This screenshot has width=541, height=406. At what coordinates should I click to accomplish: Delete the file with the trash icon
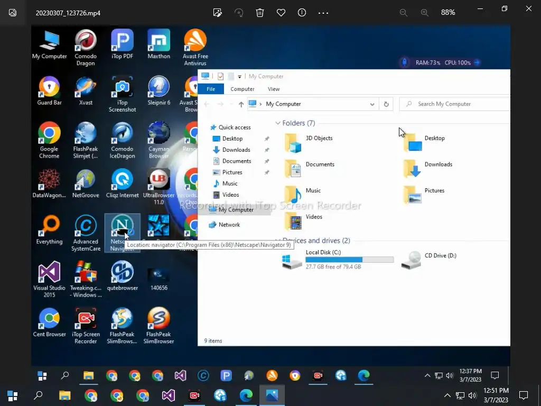[x=260, y=13]
